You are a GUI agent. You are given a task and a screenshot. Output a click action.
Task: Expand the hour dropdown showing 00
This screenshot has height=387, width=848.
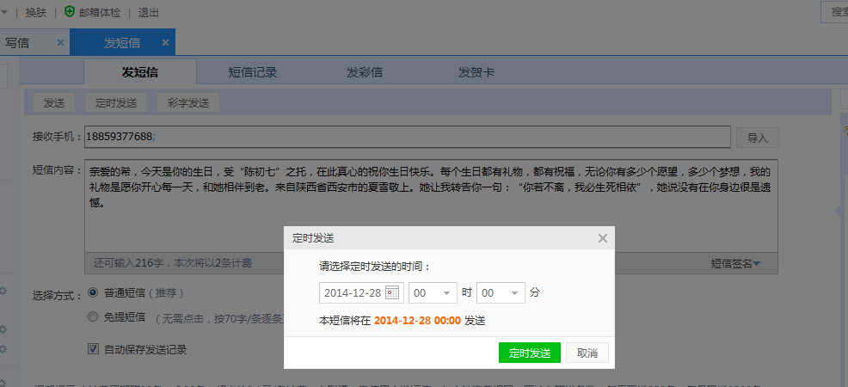click(433, 293)
